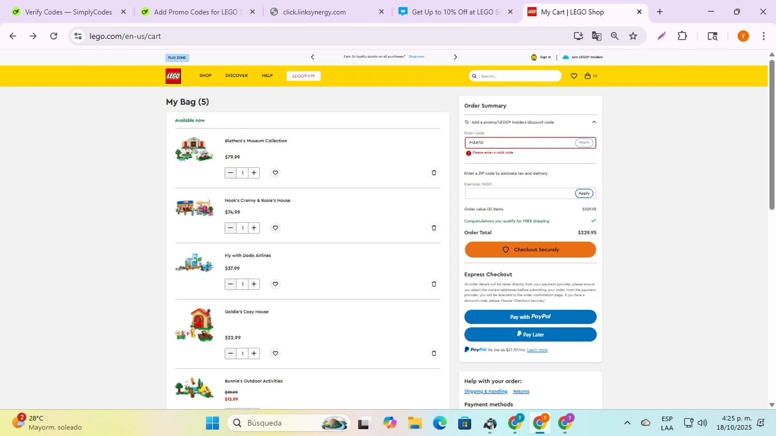Open the DISCOVER menu
Viewport: 776px width, 436px height.
point(236,76)
